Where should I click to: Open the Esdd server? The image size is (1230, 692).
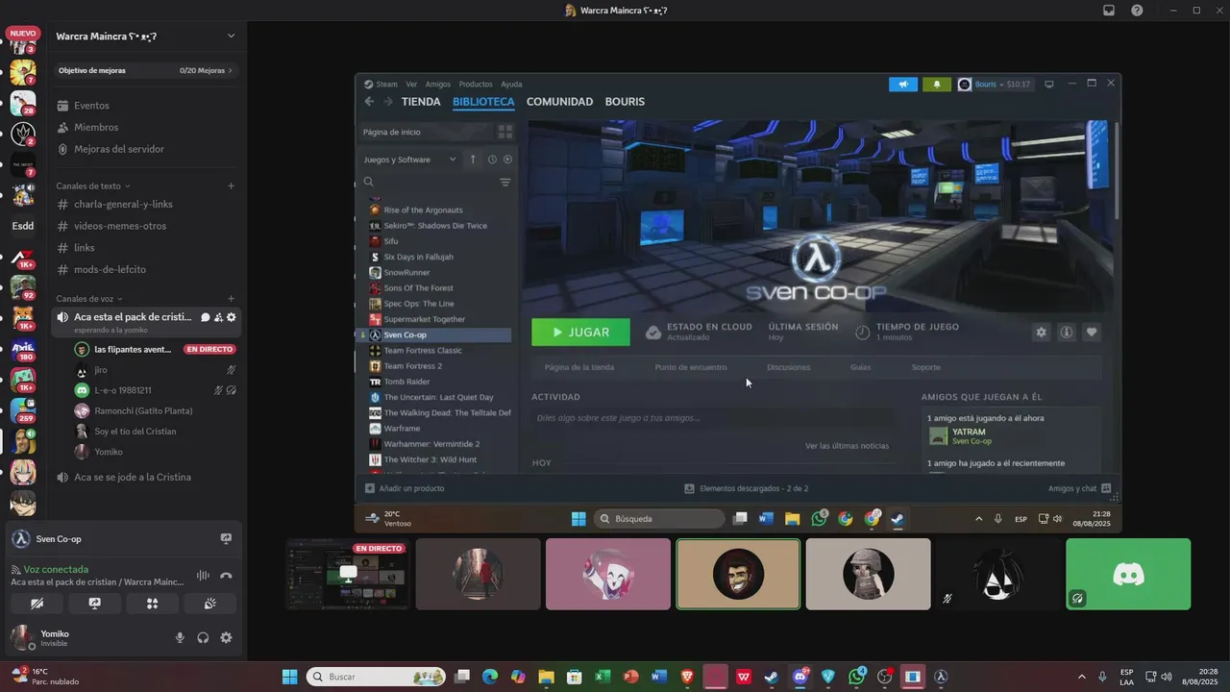pyautogui.click(x=22, y=226)
